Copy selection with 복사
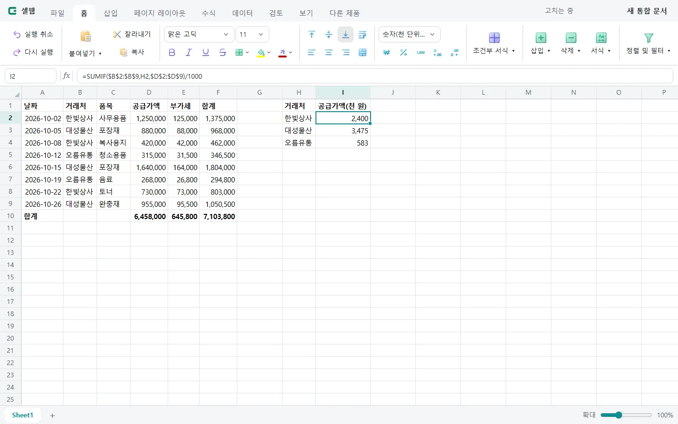678x424 pixels. click(x=132, y=52)
